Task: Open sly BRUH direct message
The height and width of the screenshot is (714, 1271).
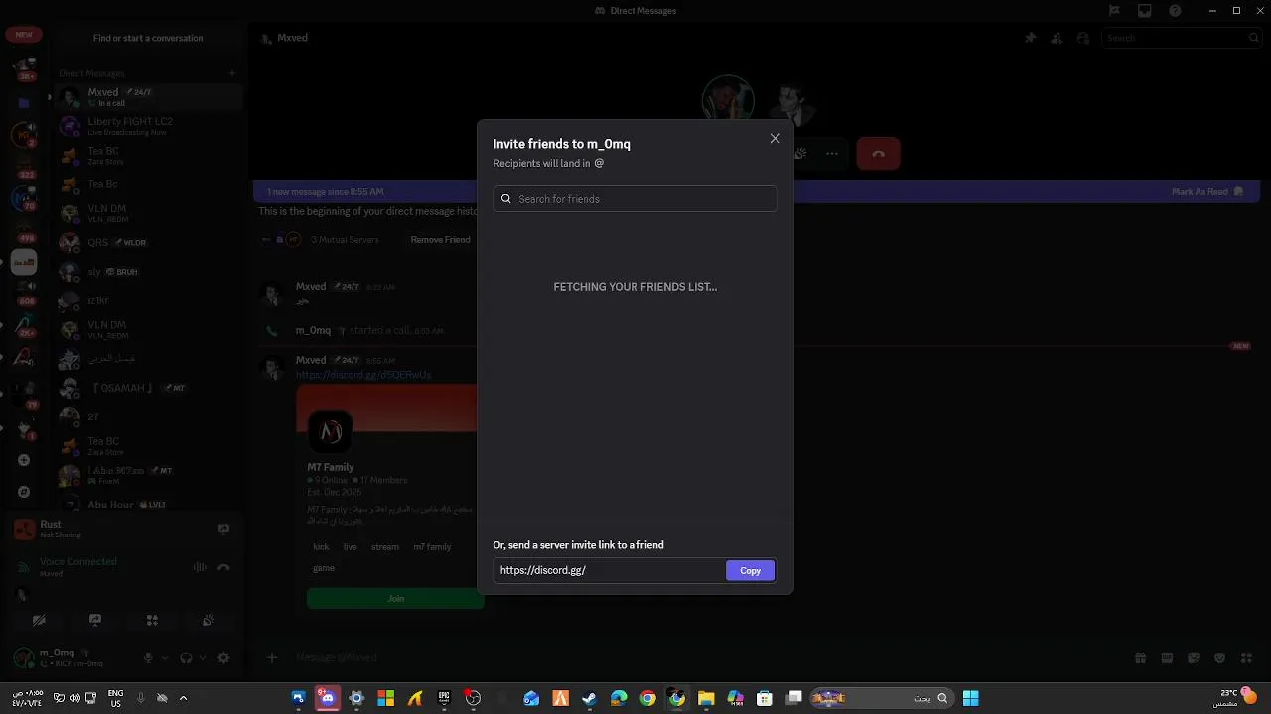Action: point(149,271)
